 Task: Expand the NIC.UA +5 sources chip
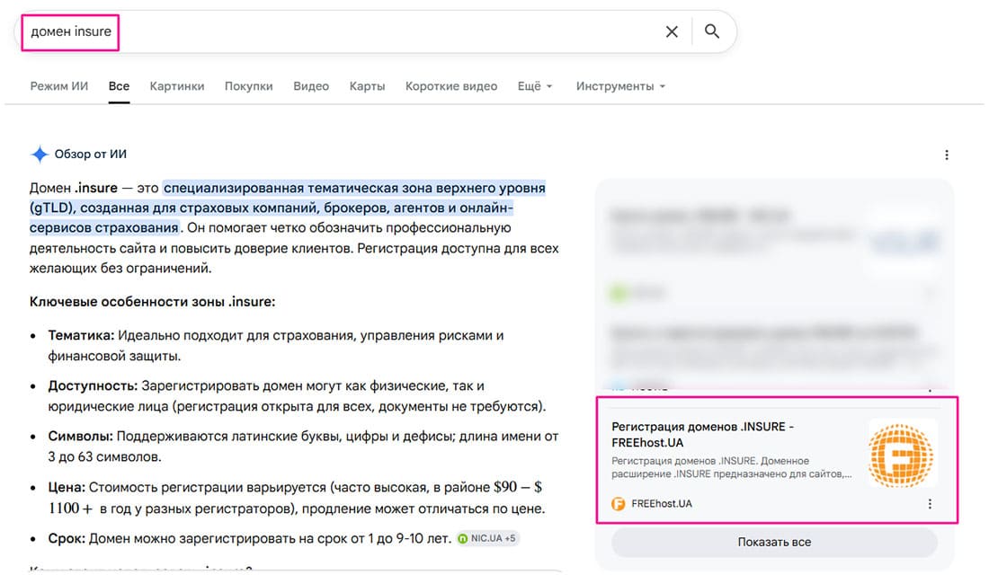point(487,538)
